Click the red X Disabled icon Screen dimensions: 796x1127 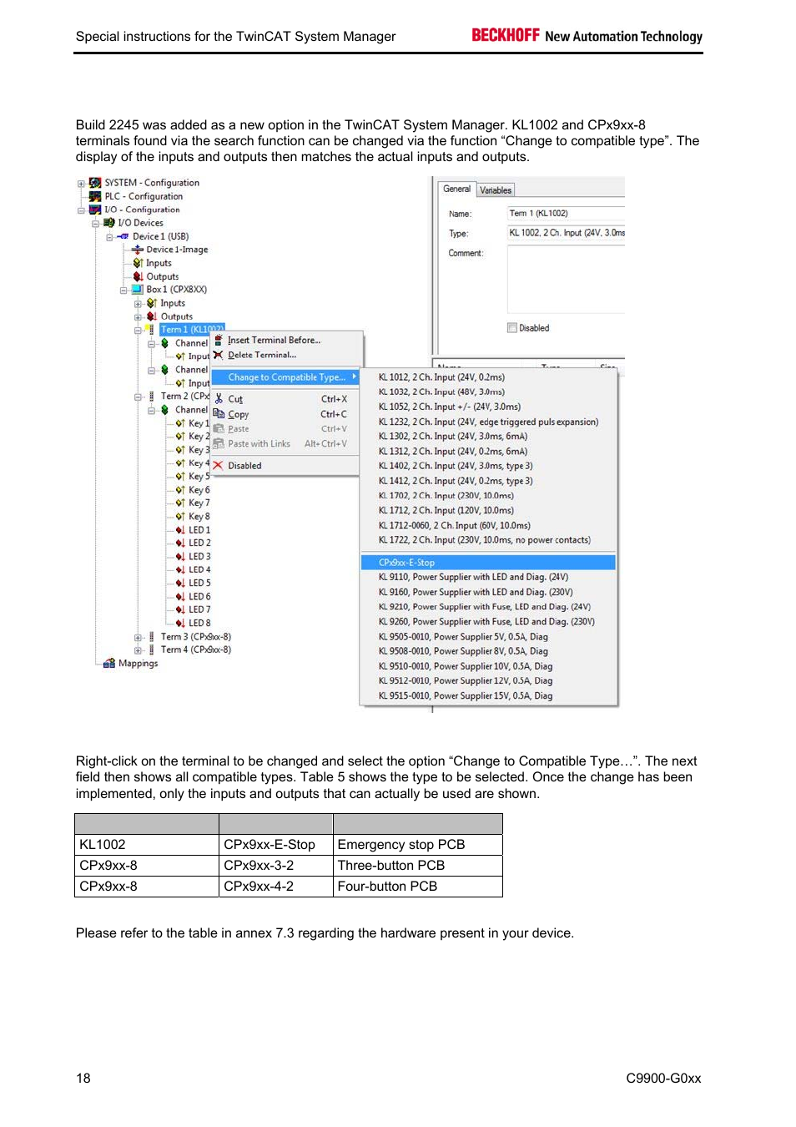(218, 466)
